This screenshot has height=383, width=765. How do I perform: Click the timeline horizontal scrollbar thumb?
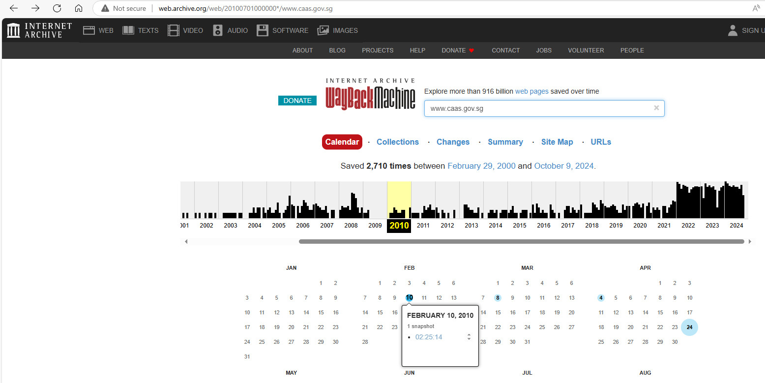pos(522,241)
